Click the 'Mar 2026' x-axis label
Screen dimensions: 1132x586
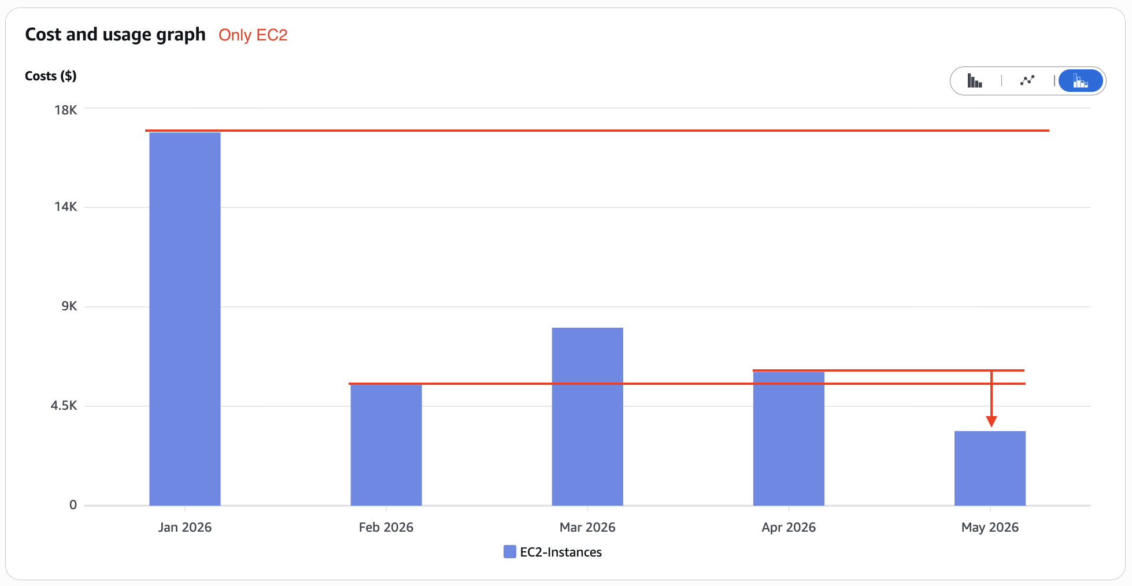pyautogui.click(x=587, y=527)
